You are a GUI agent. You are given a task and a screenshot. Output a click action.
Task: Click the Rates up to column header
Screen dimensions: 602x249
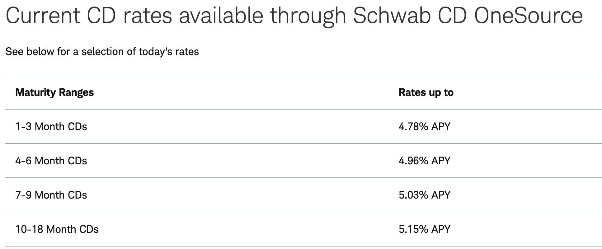tap(426, 92)
